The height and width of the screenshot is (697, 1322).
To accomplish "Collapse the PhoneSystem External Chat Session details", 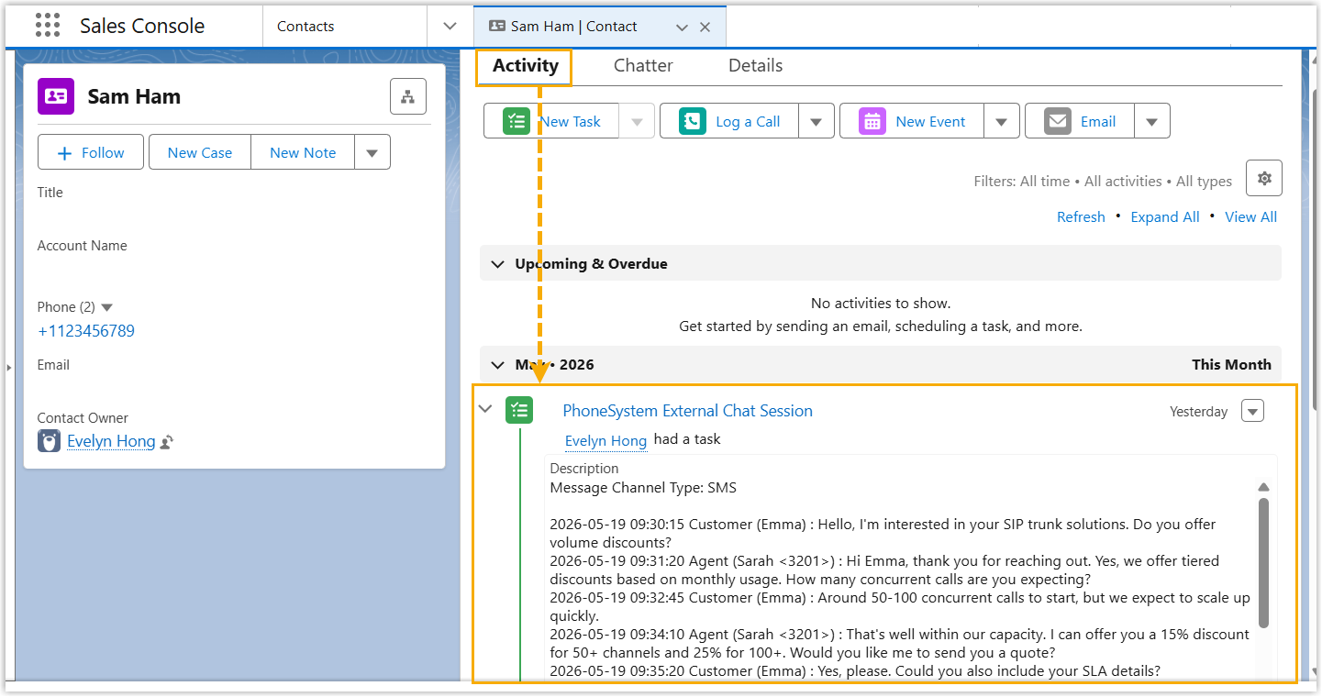I will click(486, 409).
